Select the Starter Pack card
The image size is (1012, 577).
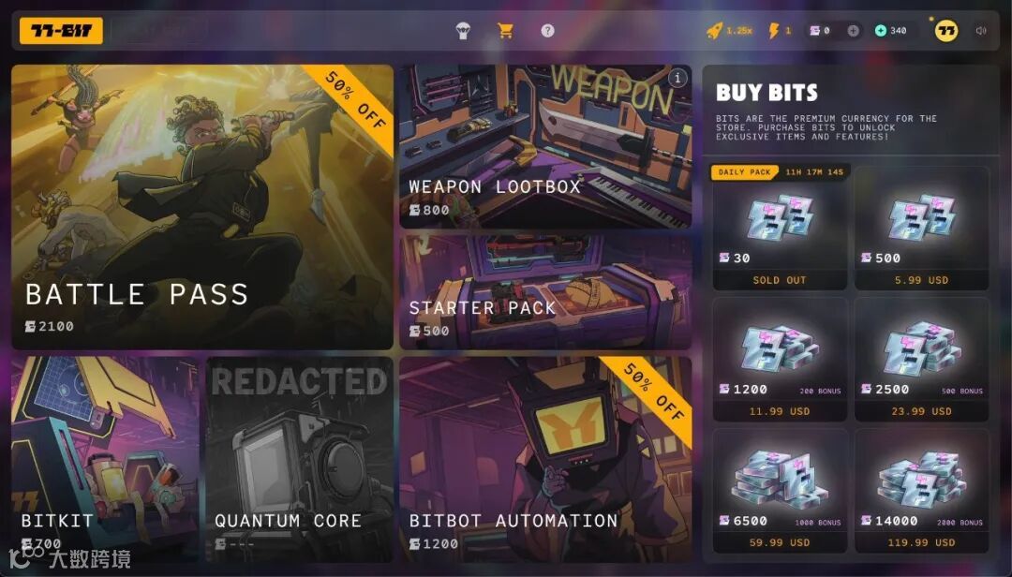click(545, 291)
